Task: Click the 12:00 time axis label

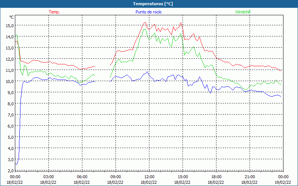Action: pyautogui.click(x=149, y=177)
